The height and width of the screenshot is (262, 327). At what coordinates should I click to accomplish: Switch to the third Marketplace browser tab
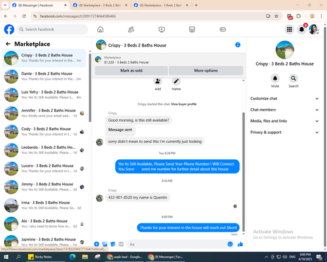pyautogui.click(x=161, y=5)
